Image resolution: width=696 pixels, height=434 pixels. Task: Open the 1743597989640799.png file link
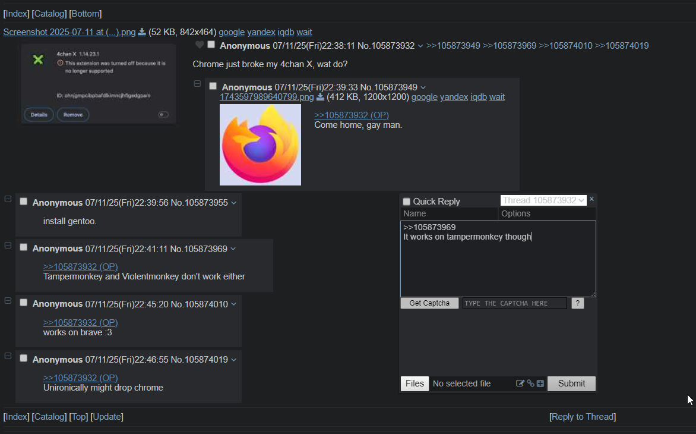click(267, 97)
